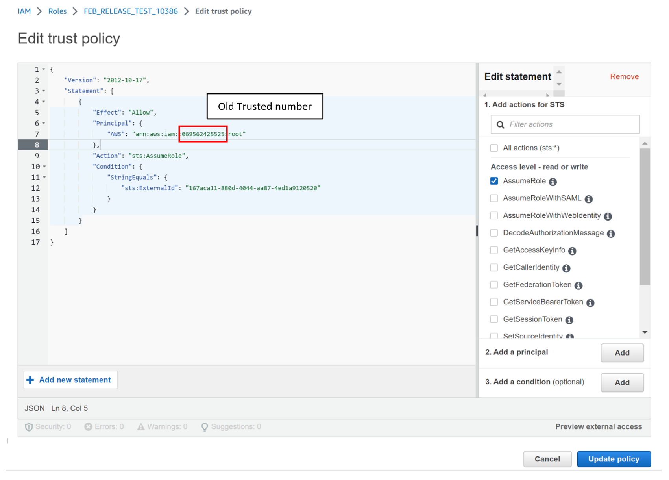Viewport: 669px width, 480px height.
Task: Collapse the Principal block fold at line 6
Action: point(44,123)
